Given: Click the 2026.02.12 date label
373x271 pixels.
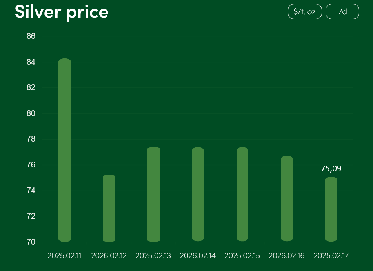Looking at the screenshot, I should [109, 256].
